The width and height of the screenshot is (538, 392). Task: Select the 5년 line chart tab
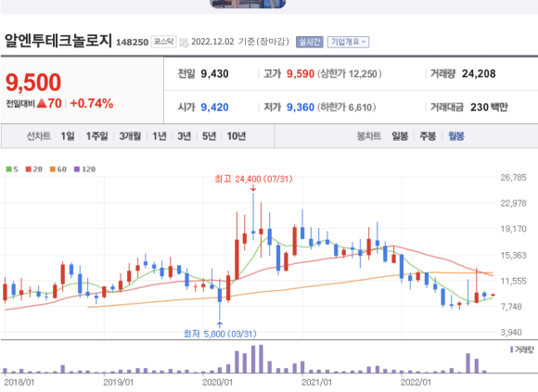(209, 136)
